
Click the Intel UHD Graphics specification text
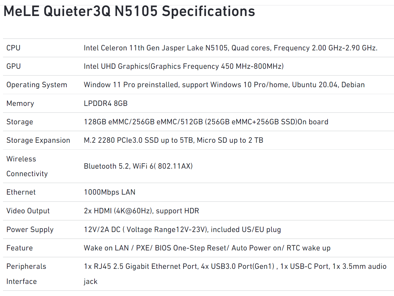pyautogui.click(x=184, y=66)
